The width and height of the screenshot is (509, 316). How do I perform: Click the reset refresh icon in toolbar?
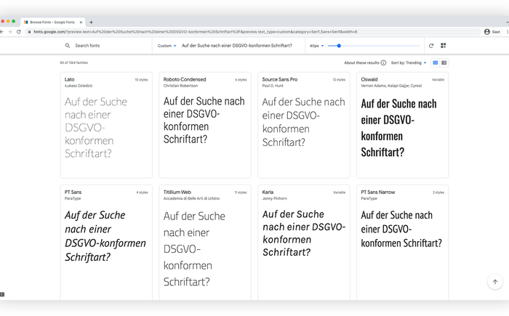(431, 46)
